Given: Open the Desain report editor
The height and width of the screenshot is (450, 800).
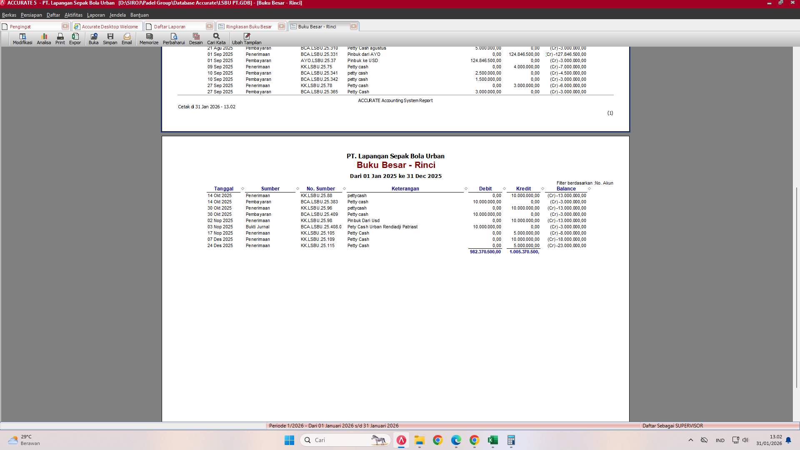Looking at the screenshot, I should coord(196,38).
